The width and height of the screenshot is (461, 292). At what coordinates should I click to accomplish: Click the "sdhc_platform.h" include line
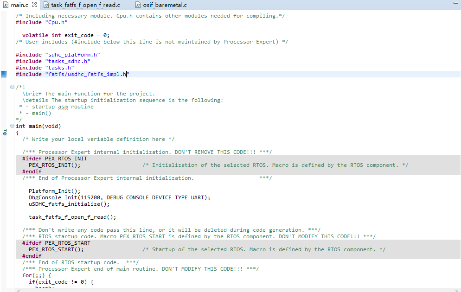58,55
